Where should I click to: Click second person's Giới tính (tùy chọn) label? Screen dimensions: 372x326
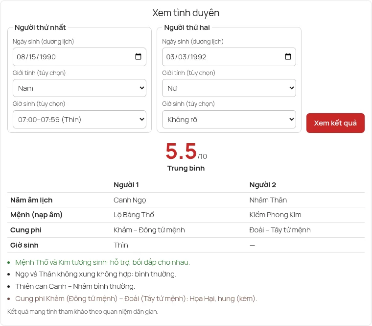pos(188,73)
